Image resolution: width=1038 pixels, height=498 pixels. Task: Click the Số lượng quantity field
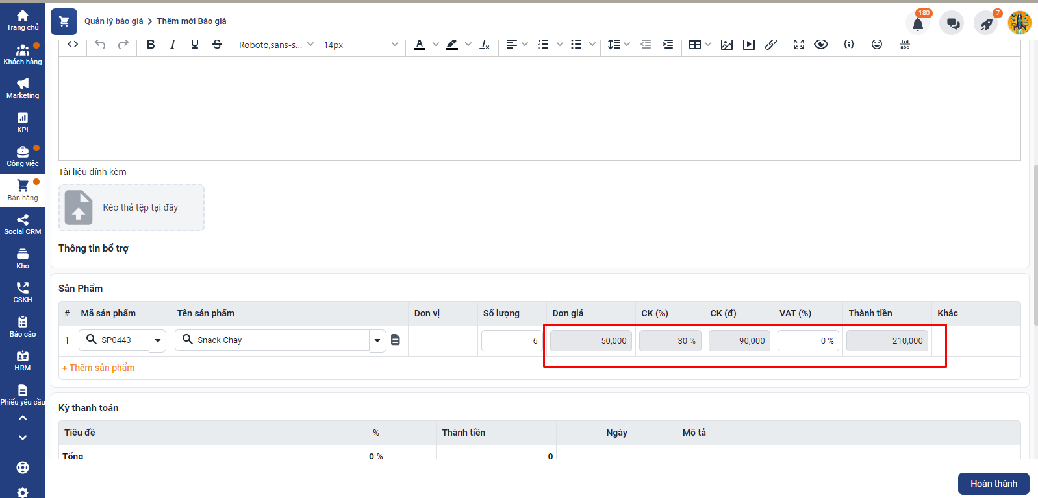pyautogui.click(x=511, y=340)
